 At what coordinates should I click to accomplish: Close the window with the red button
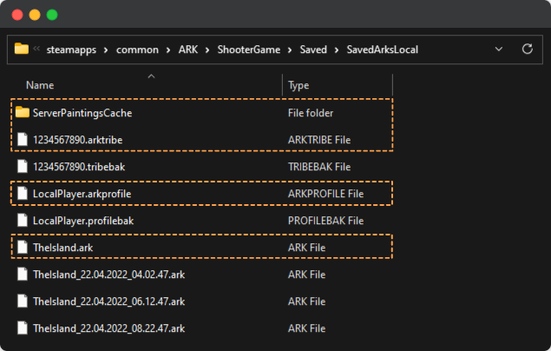(17, 15)
